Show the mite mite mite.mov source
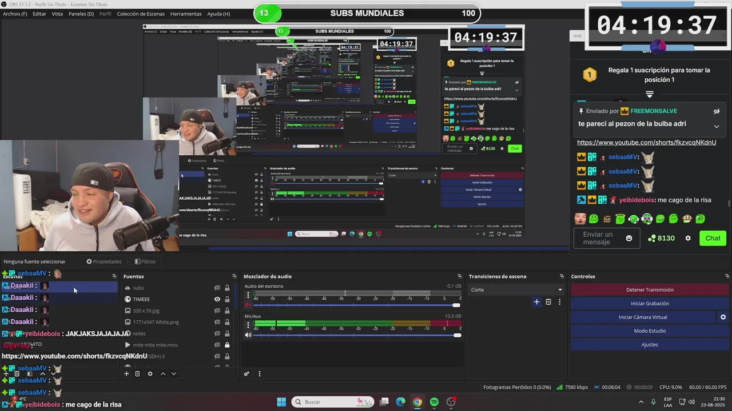Image resolution: width=732 pixels, height=411 pixels. (217, 345)
